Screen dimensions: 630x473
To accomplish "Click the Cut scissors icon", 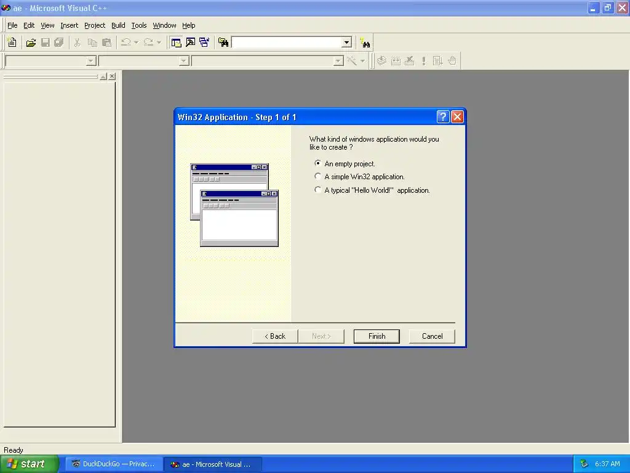I will tap(77, 42).
